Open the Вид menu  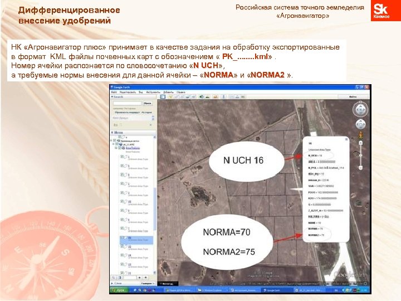coord(141,92)
